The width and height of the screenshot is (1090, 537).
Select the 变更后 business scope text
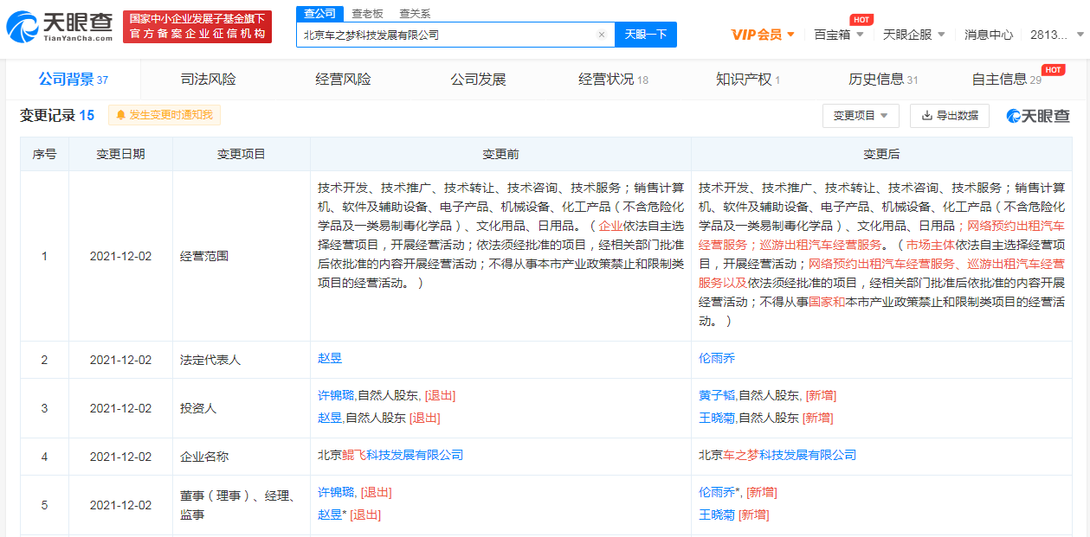pos(881,254)
